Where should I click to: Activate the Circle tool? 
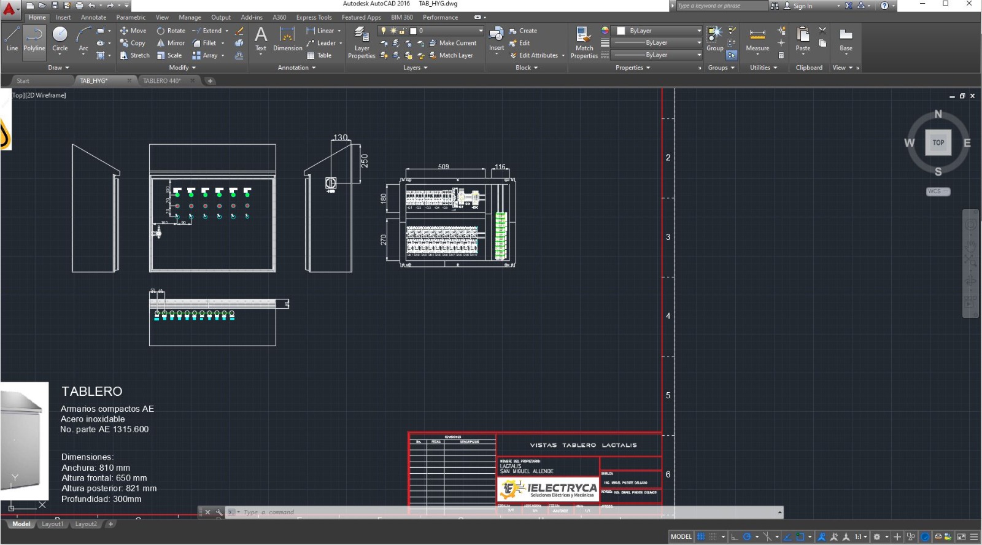[x=60, y=39]
